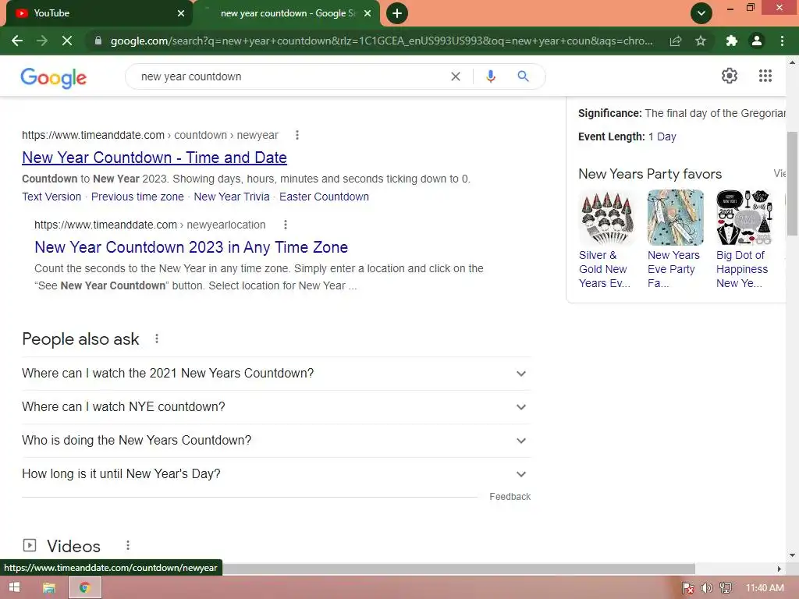Open the Text Version sitelink
The width and height of the screenshot is (799, 599).
tap(51, 197)
